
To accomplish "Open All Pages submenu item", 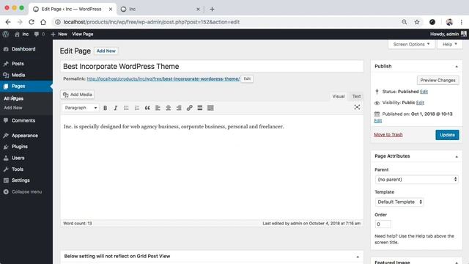I will [14, 98].
